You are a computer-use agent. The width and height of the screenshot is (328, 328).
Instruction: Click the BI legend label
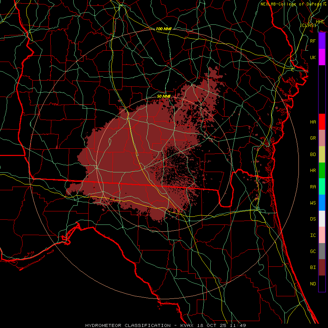313,268
